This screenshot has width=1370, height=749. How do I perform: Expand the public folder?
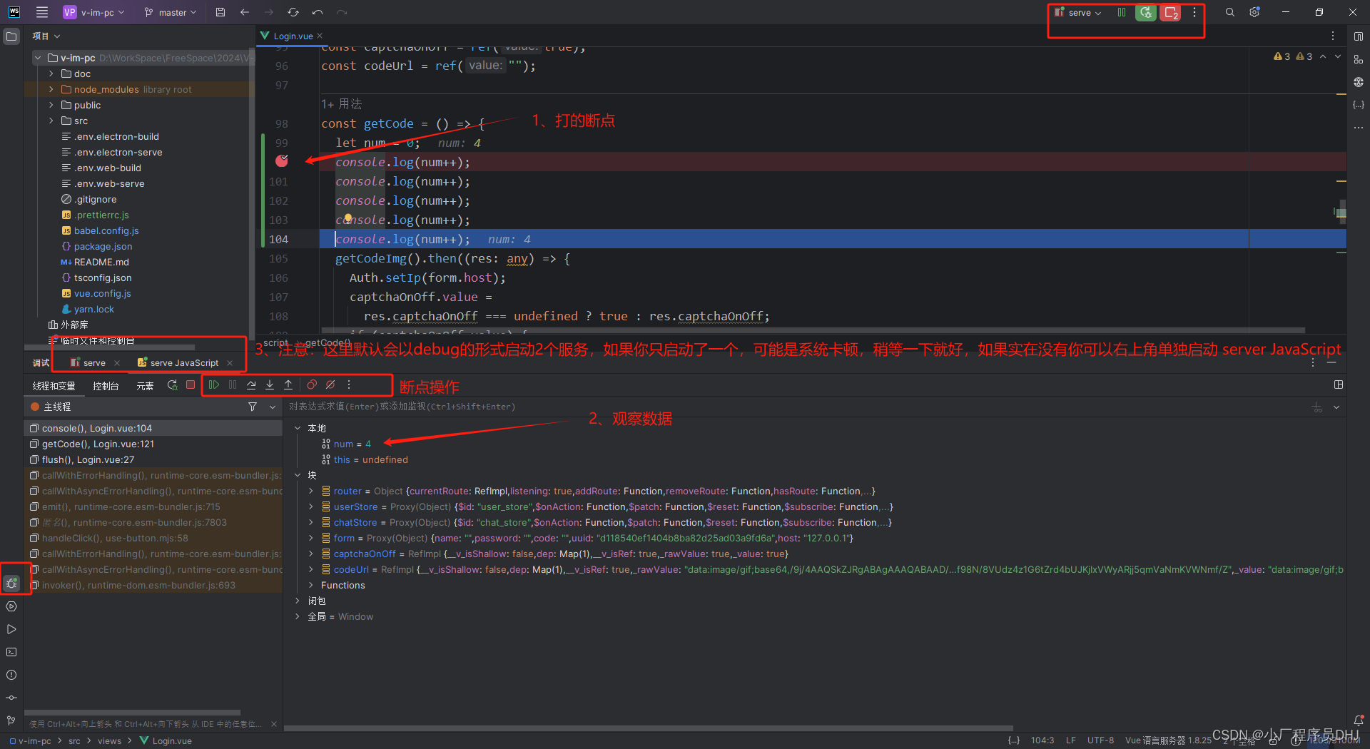[x=51, y=105]
